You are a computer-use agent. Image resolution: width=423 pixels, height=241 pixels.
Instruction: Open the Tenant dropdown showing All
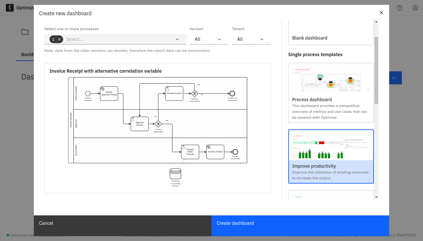pyautogui.click(x=251, y=39)
